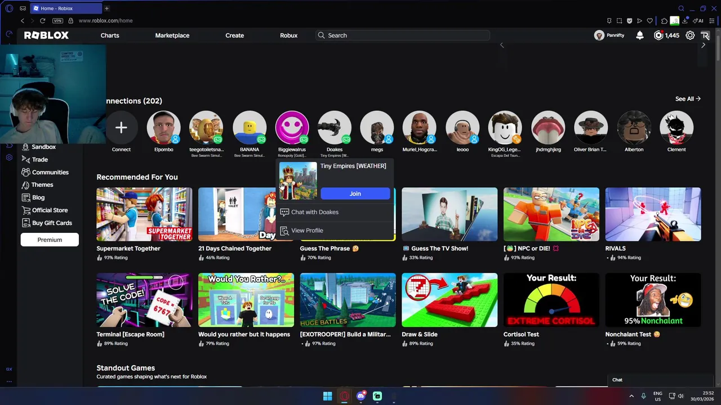The image size is (721, 405).
Task: Open Communities in the sidebar
Action: [x=45, y=173]
